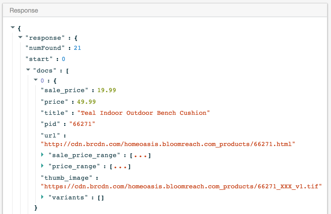Select the "price" key label
331x214 pixels.
55,102
